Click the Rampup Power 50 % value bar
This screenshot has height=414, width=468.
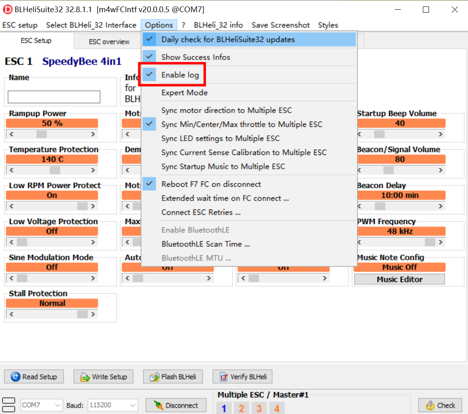[52, 123]
